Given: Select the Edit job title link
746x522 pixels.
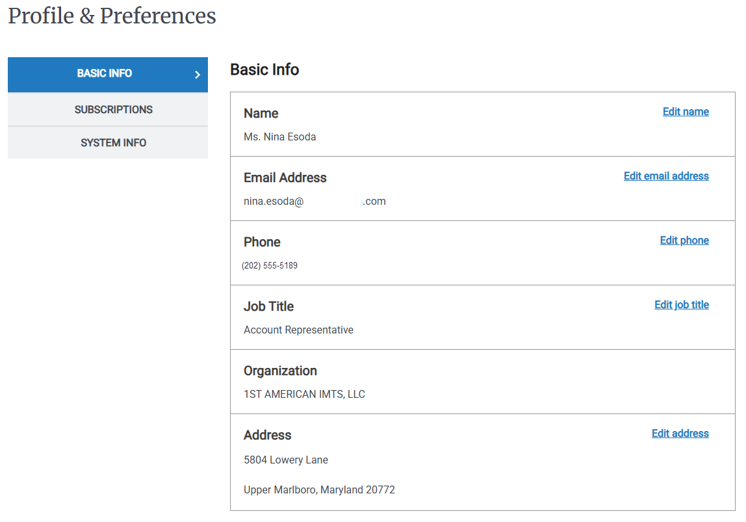Looking at the screenshot, I should coord(681,304).
